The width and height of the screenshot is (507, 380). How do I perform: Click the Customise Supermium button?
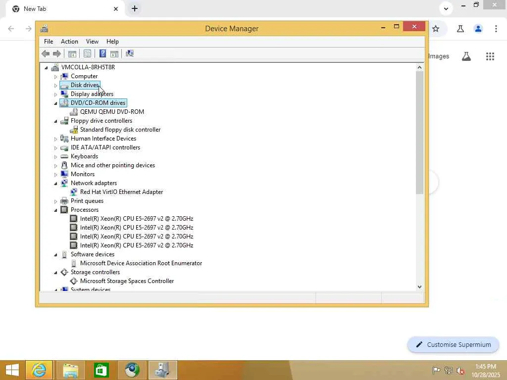453,344
